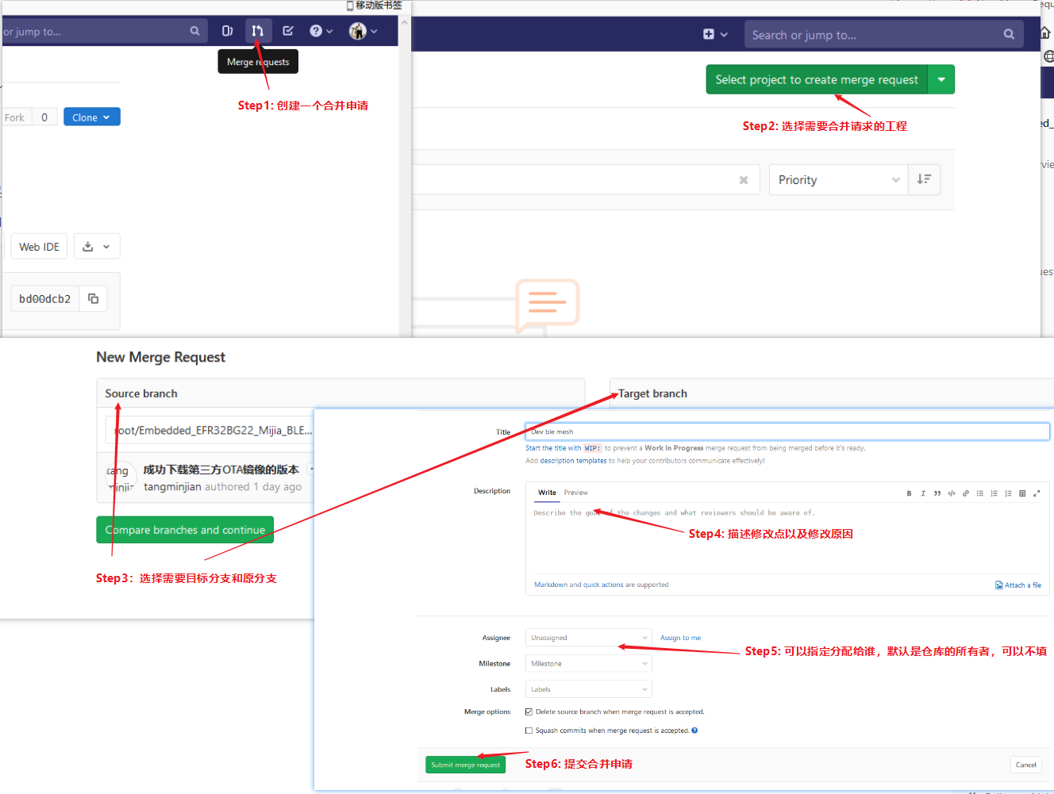Apply italic formatting in description editor
Screen dimensions: 1054x794
coord(923,493)
